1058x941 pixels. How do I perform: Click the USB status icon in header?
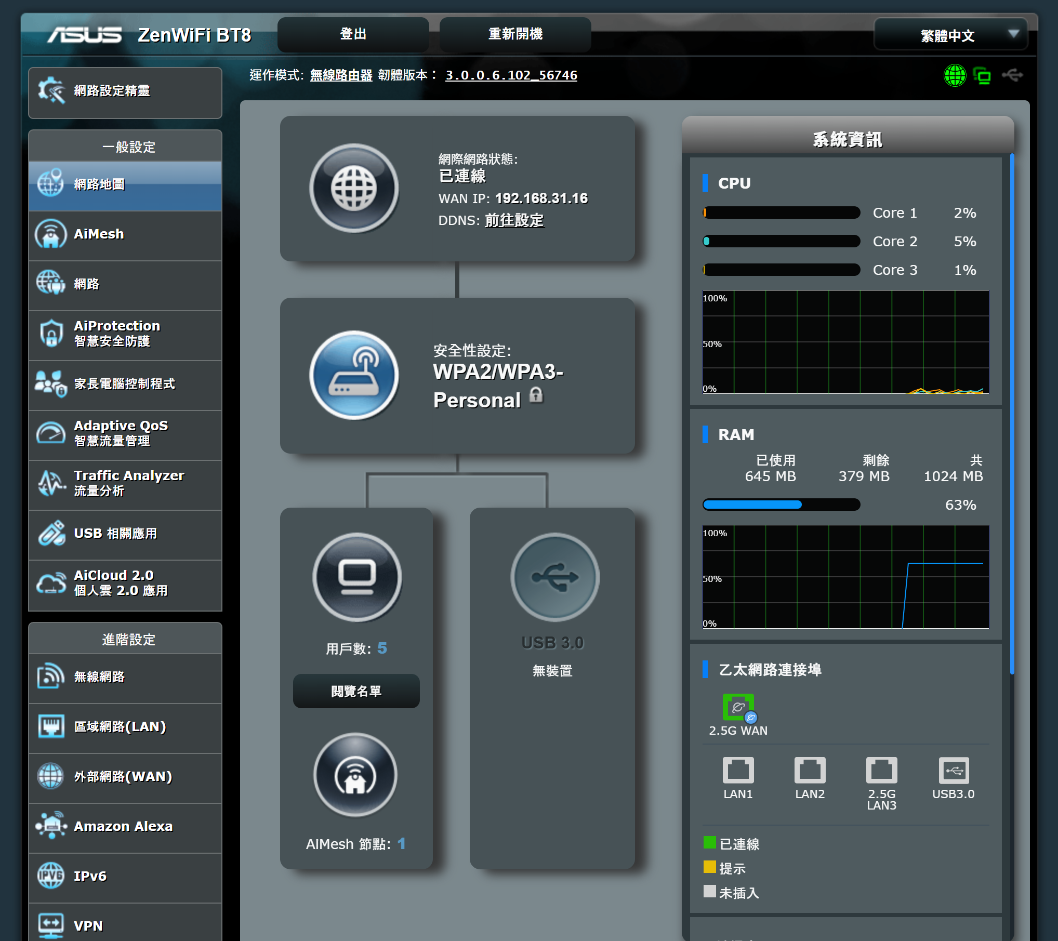click(1012, 76)
